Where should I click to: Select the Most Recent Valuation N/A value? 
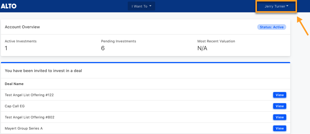point(202,48)
